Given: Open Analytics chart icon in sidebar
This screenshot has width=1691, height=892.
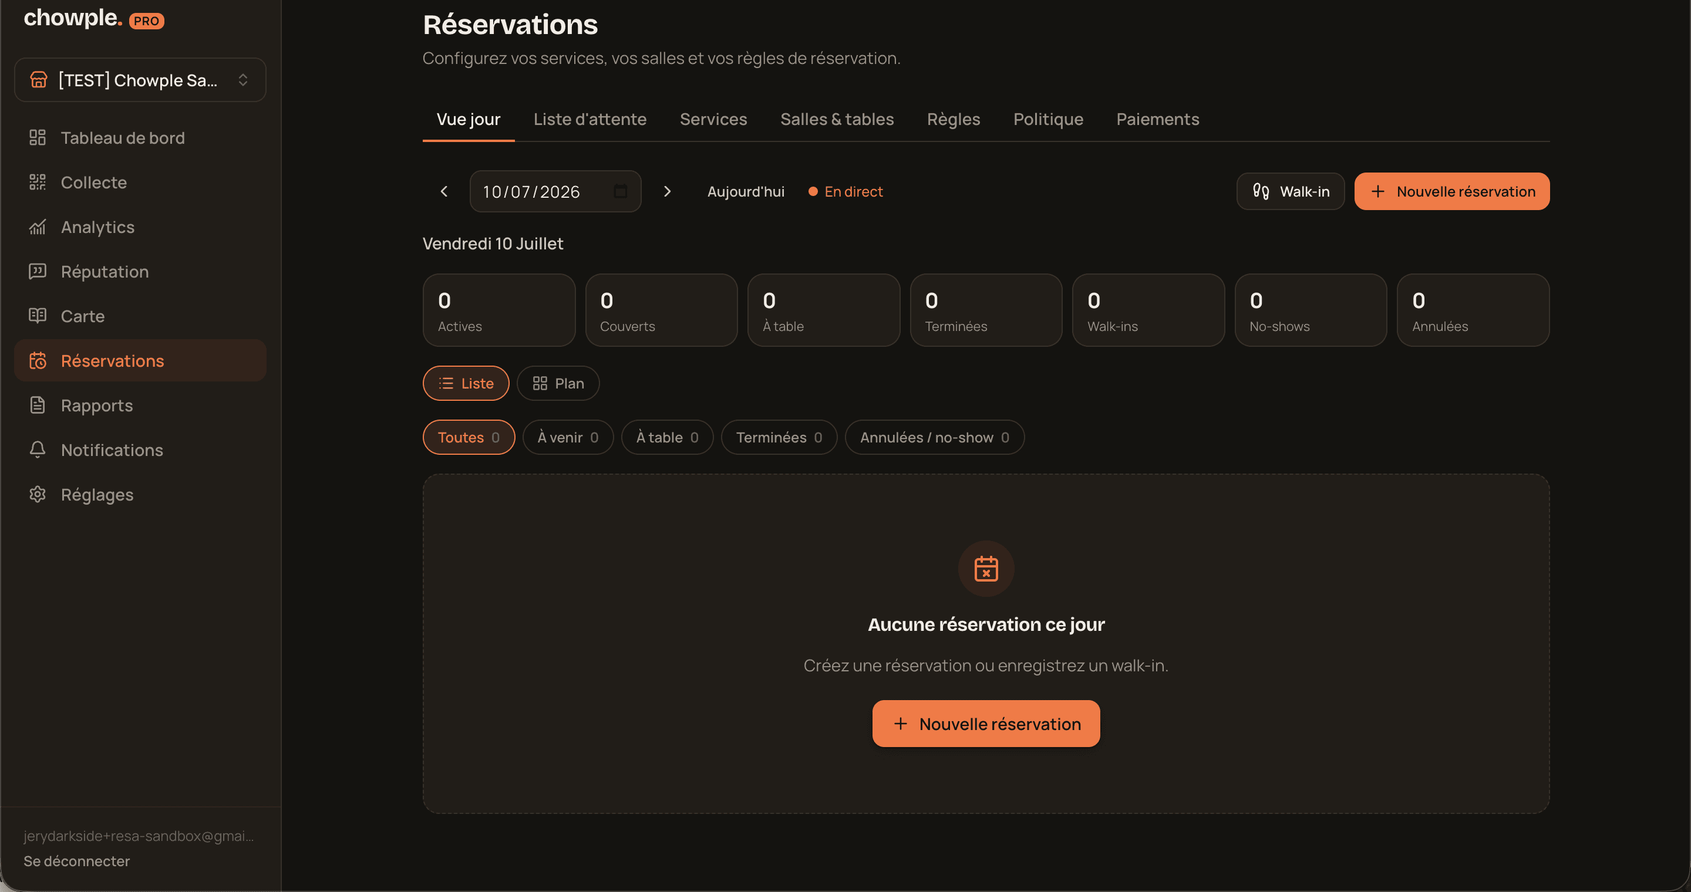Looking at the screenshot, I should 38,227.
